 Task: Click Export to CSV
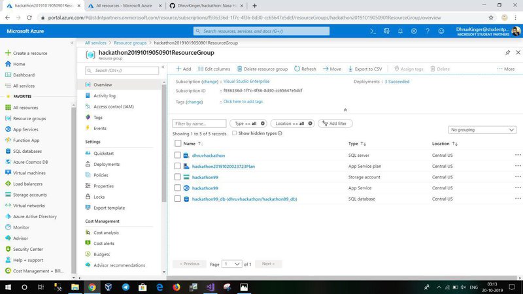[365, 69]
